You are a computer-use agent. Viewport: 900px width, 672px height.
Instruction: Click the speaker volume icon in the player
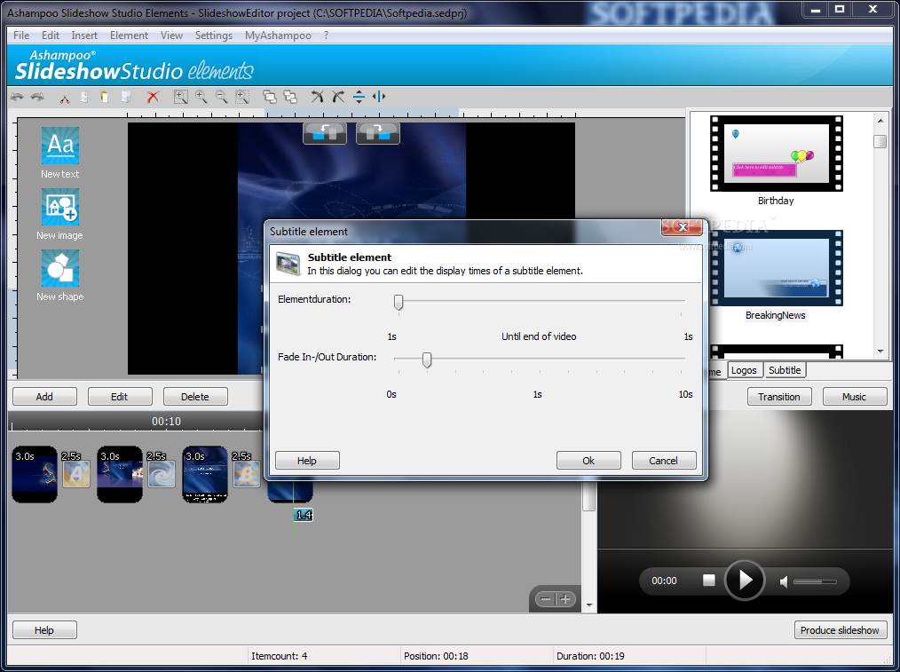(x=784, y=582)
